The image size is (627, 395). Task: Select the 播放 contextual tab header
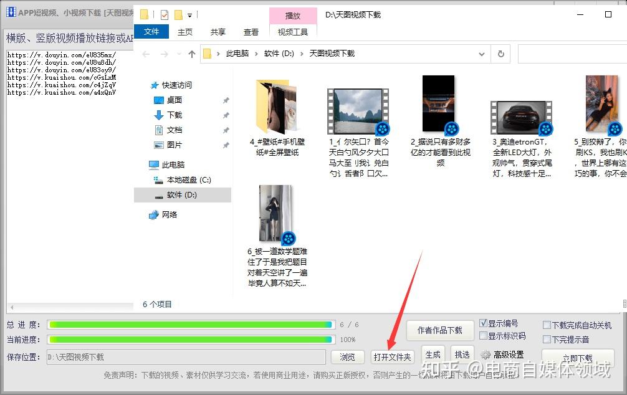tap(293, 16)
